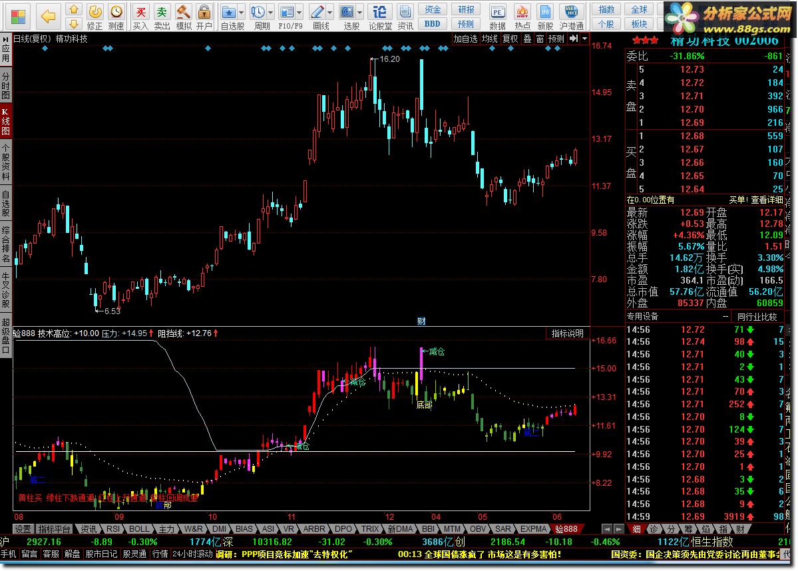Image resolution: width=798 pixels, height=571 pixels.
Task: Toggle 预测 forecast in chart header
Action: [x=556, y=39]
